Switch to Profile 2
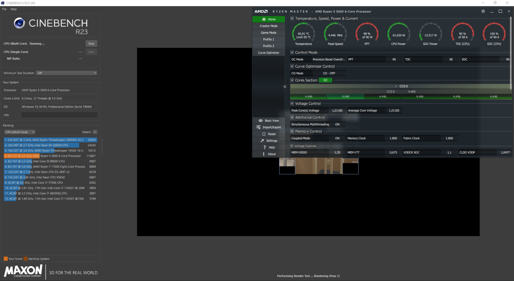Screen dimensions: 514x281 coord(269,46)
